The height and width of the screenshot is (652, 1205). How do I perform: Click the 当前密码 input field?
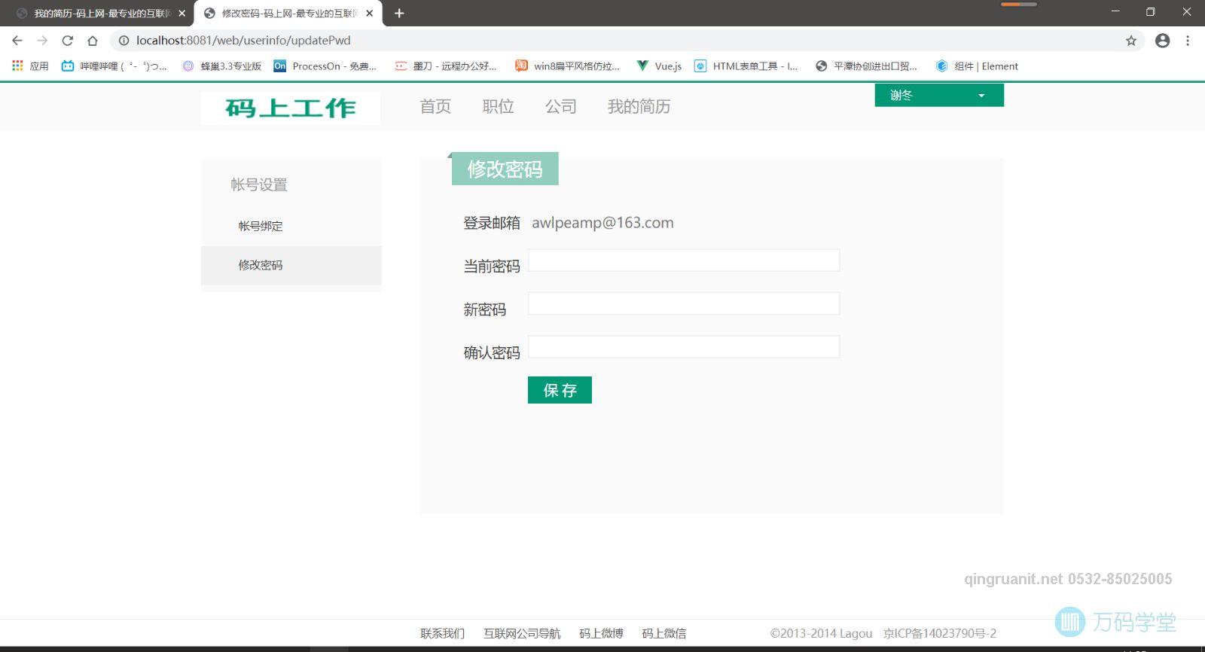(x=684, y=260)
